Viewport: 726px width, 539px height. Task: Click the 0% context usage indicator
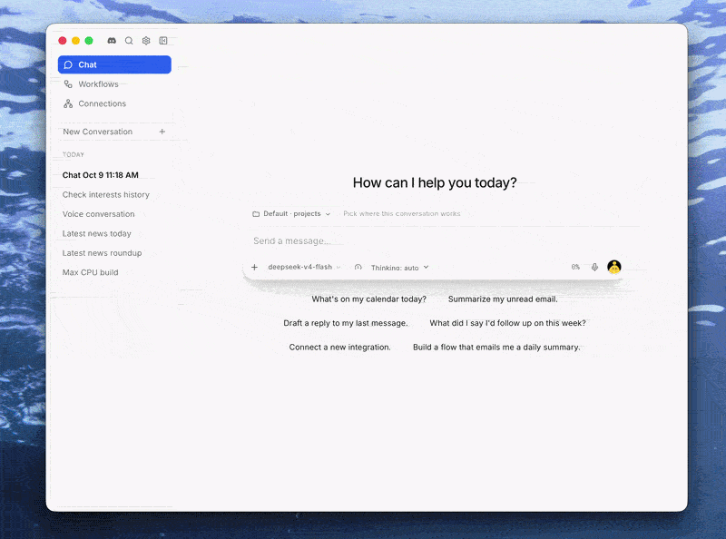click(x=575, y=267)
